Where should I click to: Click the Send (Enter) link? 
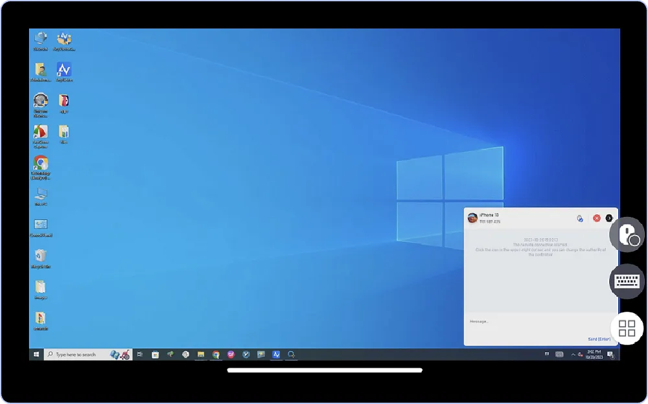(x=599, y=339)
